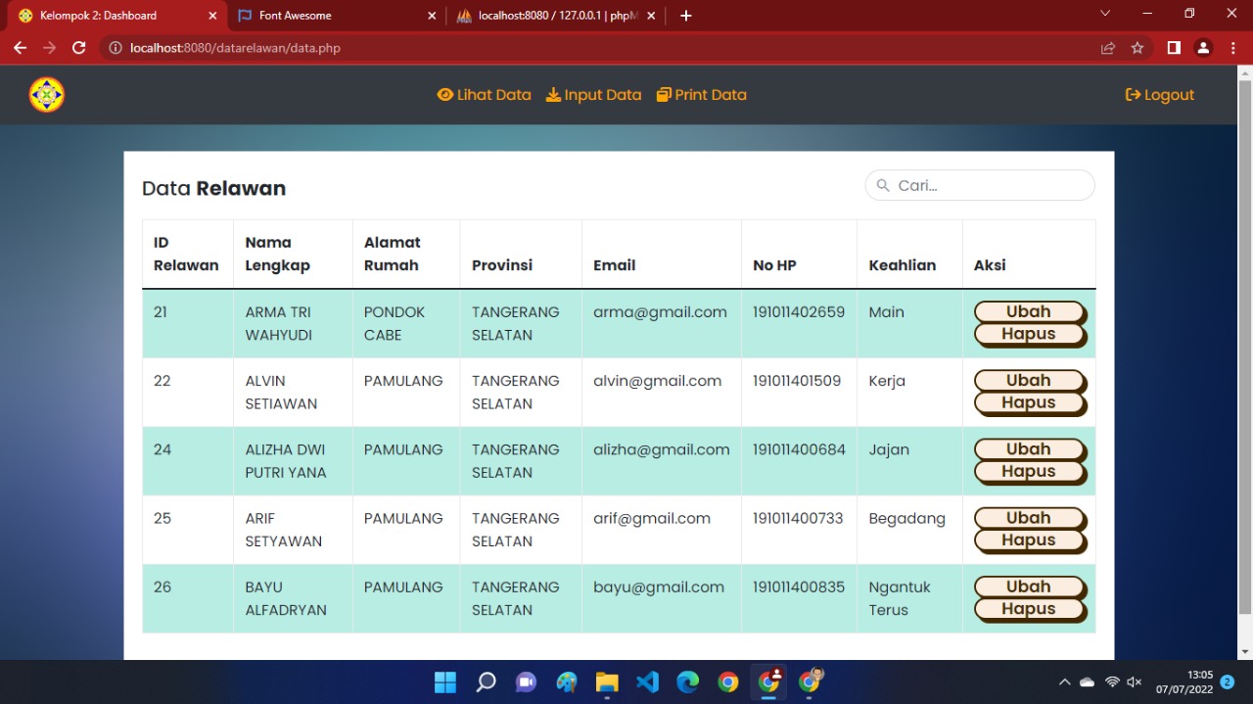Click Ubah for ARMA TRI WAHYUDI
This screenshot has height=704, width=1253.
(1029, 310)
